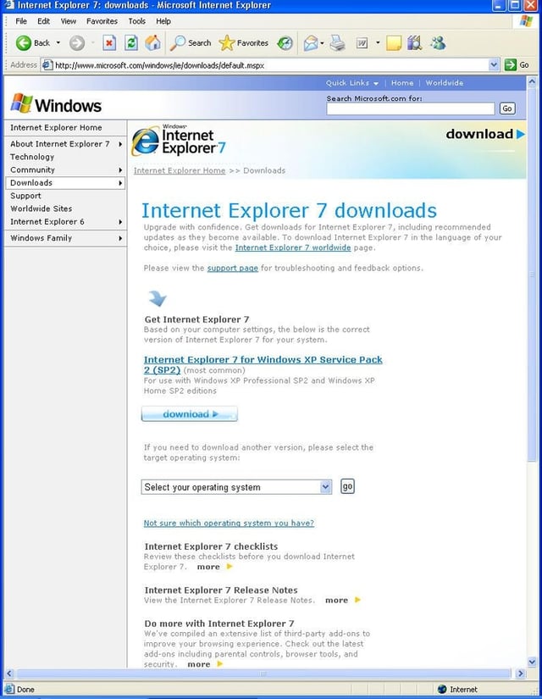
Task: Click the Internet zone globe icon
Action: (x=442, y=689)
